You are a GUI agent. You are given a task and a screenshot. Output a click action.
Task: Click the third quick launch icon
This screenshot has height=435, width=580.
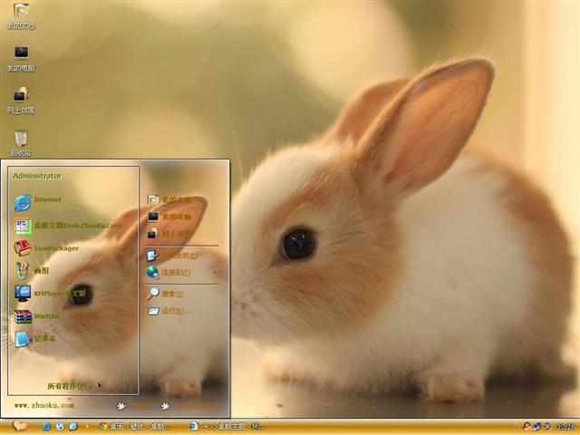click(x=72, y=427)
